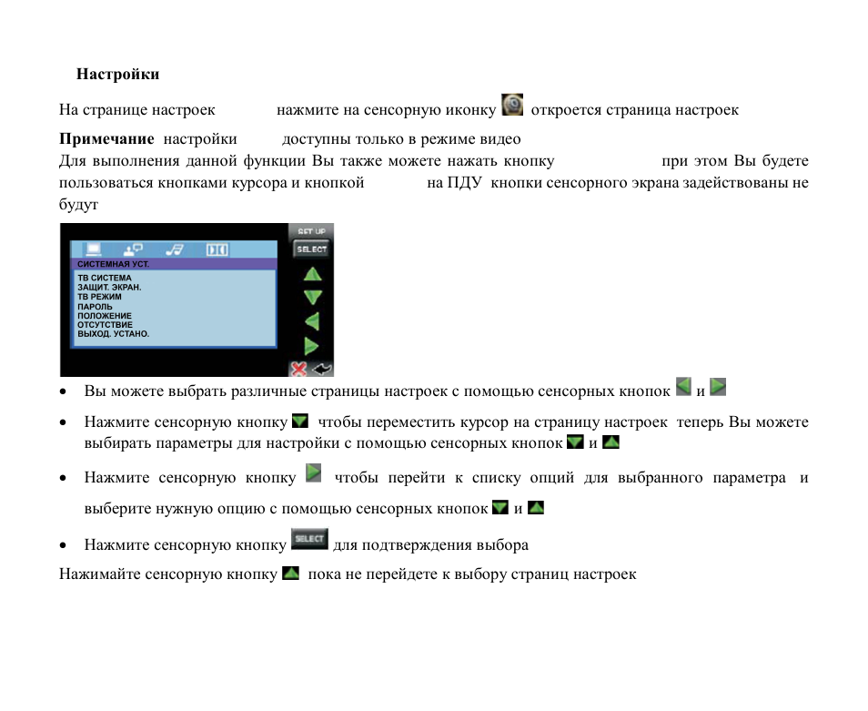Image resolution: width=868 pixels, height=711 pixels.
Task: Choose the 'ТВ РЕЖИМ' menu entry
Action: [100, 297]
